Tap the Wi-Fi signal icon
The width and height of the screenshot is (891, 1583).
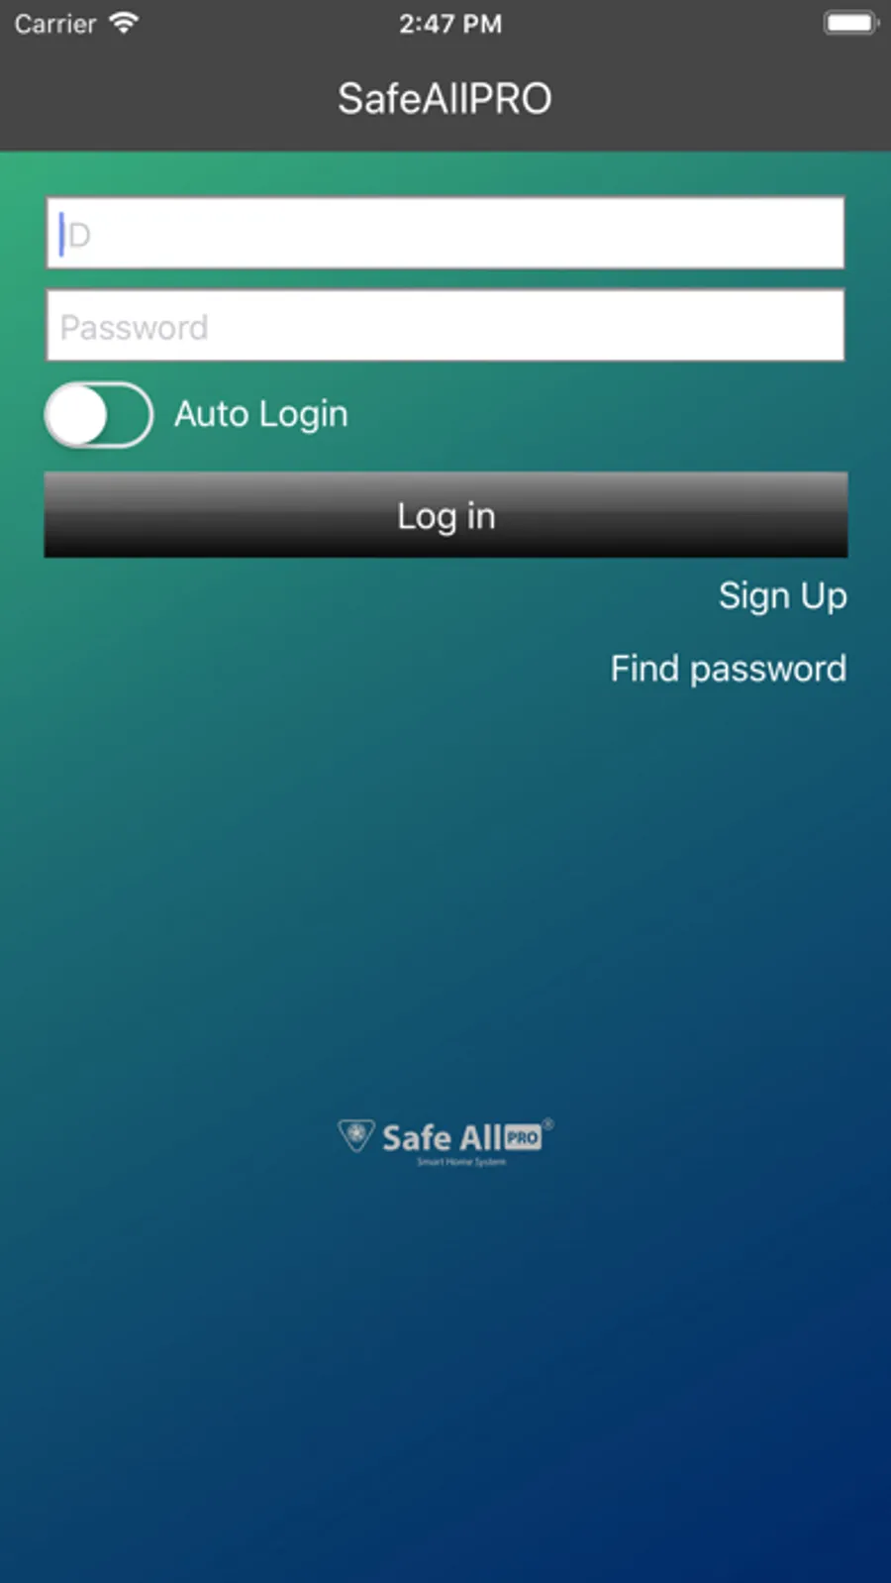click(123, 23)
